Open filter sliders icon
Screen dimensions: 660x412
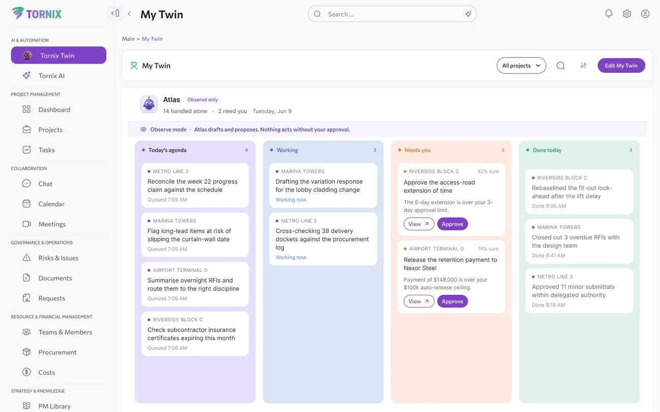[583, 65]
